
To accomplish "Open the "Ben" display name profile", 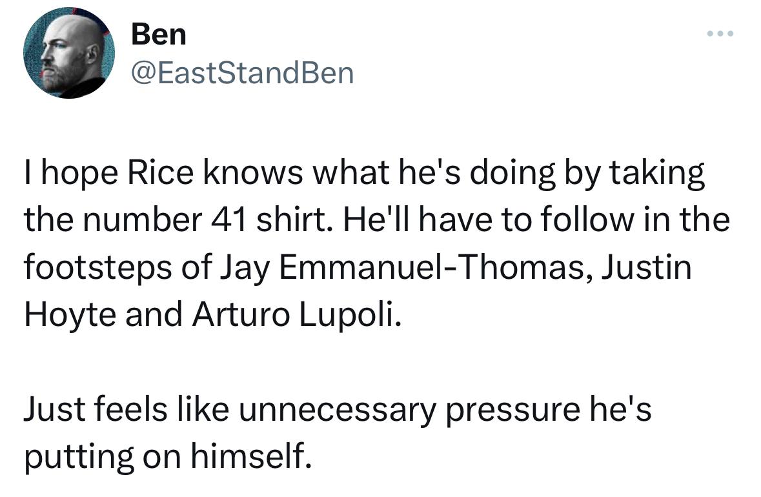I will 158,34.
